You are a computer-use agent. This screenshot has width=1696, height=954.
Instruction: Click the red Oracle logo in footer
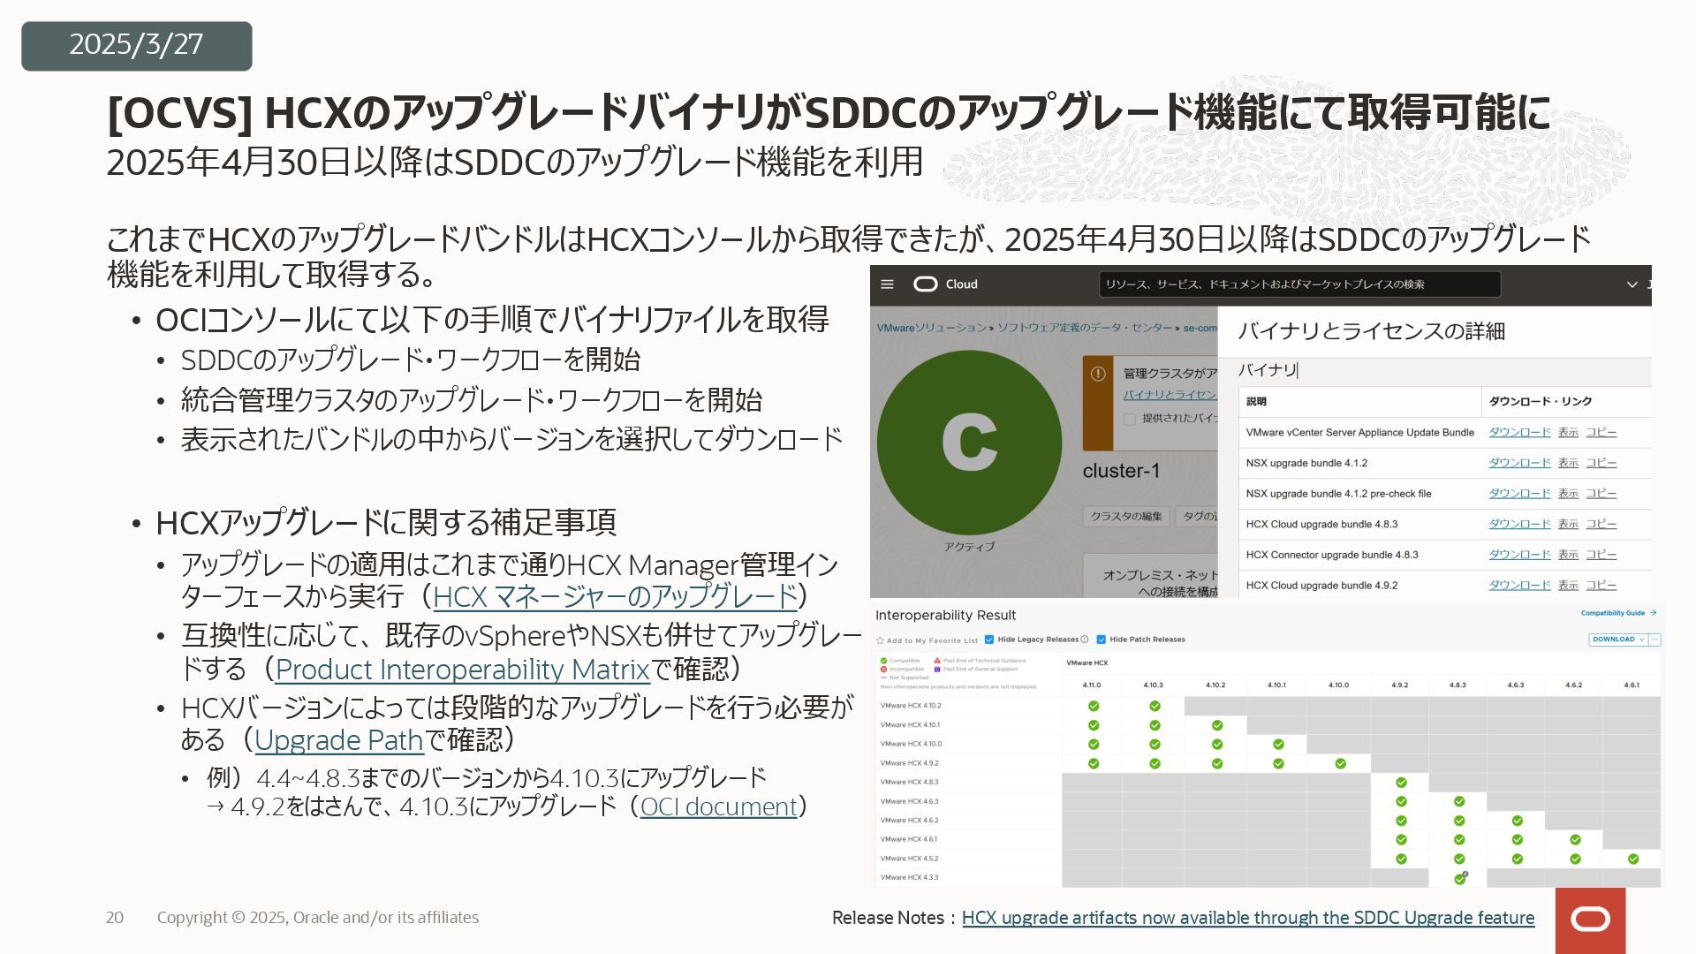(1590, 920)
